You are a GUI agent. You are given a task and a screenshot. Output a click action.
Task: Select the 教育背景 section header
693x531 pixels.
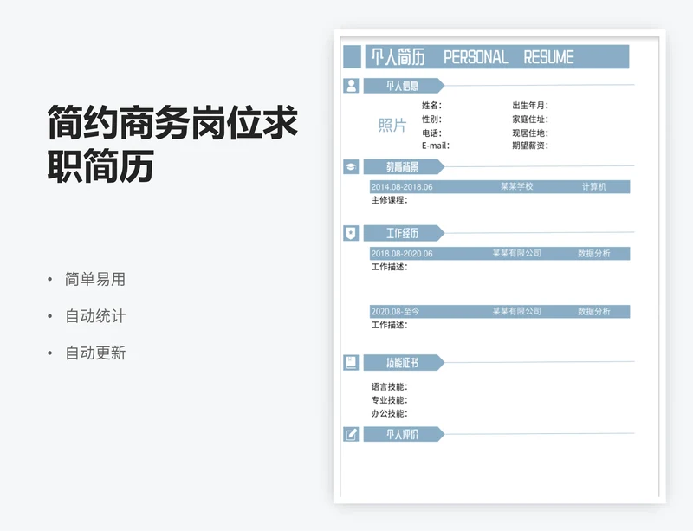pos(404,166)
